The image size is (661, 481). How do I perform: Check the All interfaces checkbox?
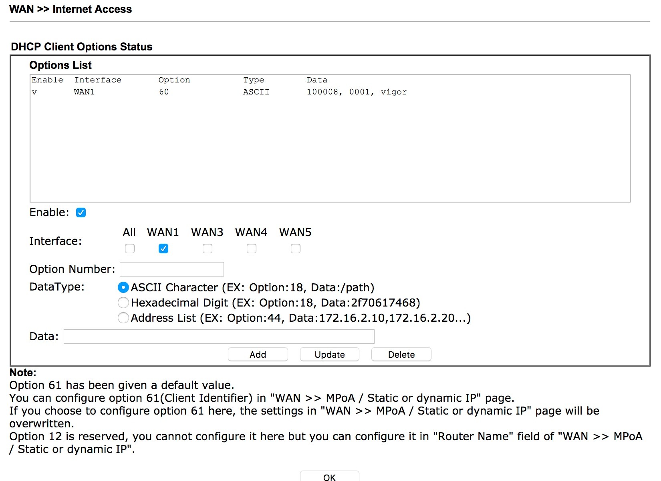130,249
